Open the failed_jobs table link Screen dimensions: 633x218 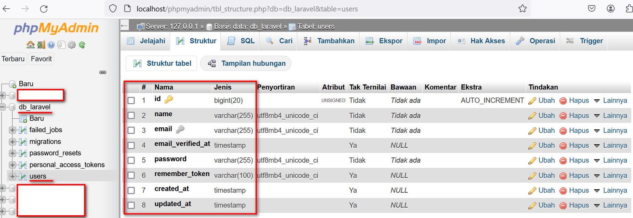click(45, 130)
